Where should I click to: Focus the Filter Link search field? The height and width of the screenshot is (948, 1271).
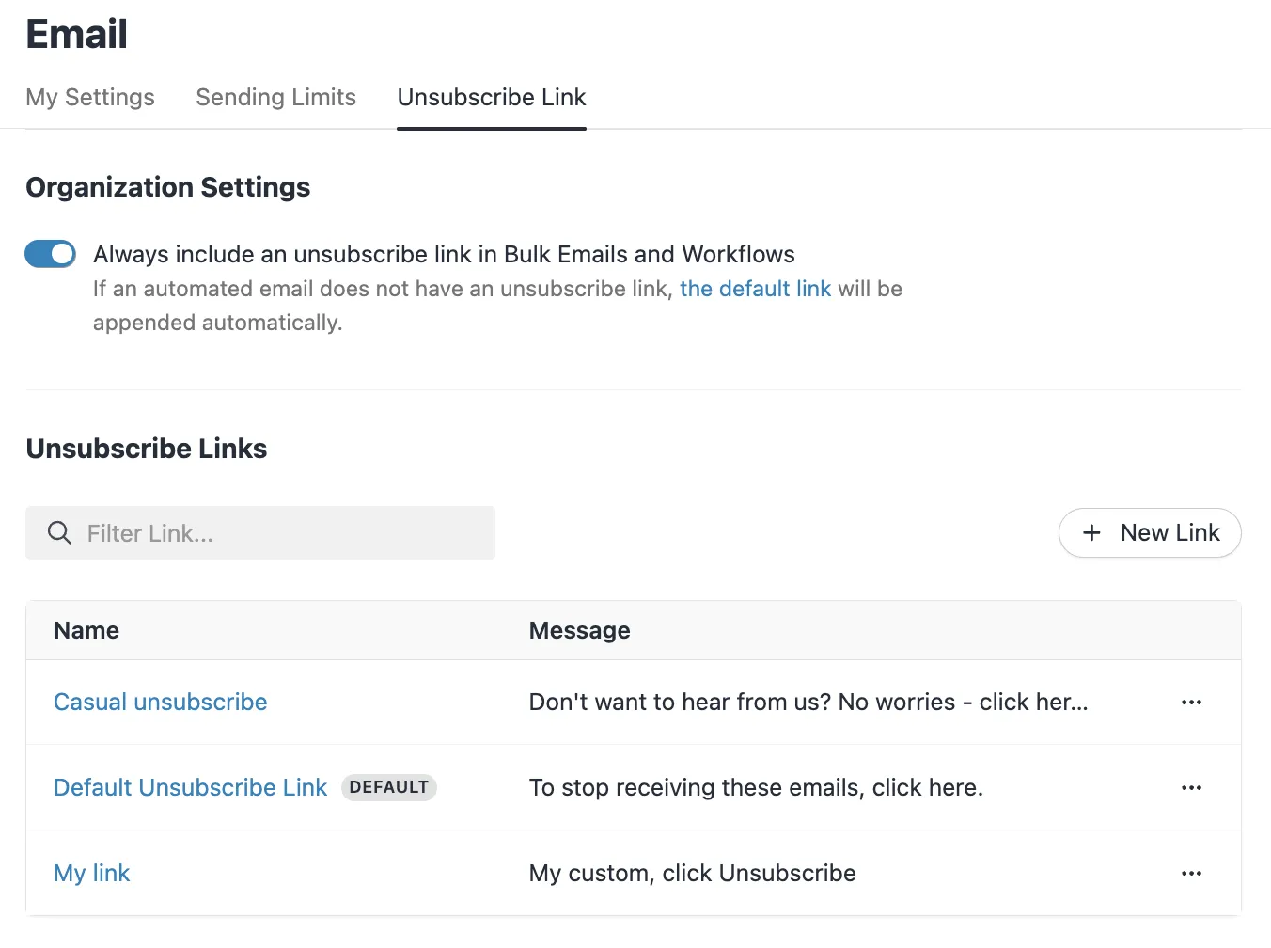(260, 533)
